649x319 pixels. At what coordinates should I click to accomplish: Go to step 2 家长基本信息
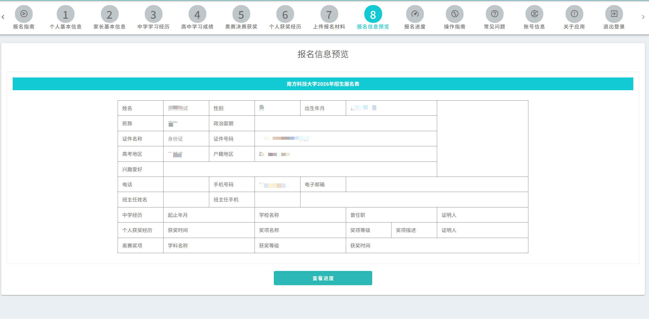coord(109,14)
